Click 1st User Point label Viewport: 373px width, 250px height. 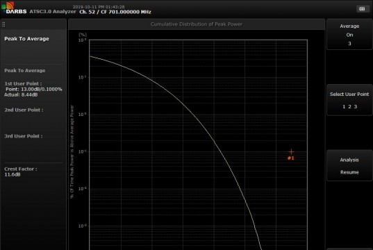tap(23, 84)
